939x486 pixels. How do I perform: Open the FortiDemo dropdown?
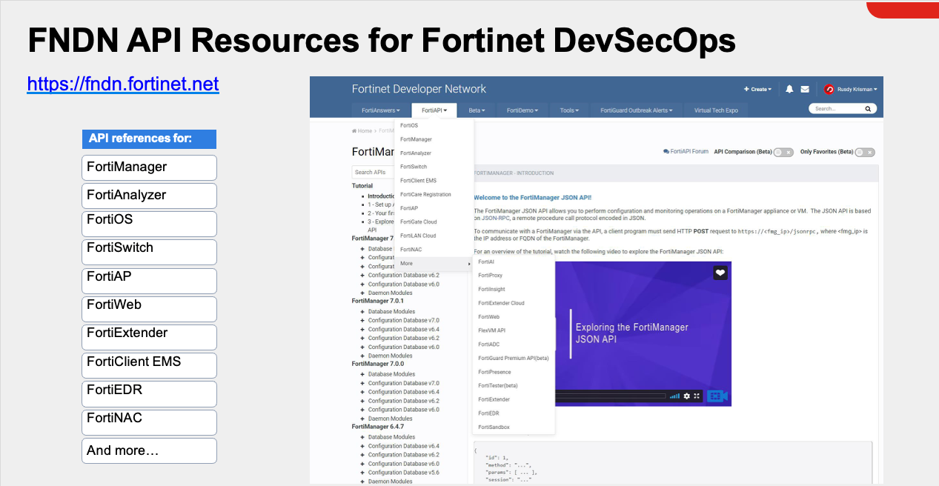point(522,110)
